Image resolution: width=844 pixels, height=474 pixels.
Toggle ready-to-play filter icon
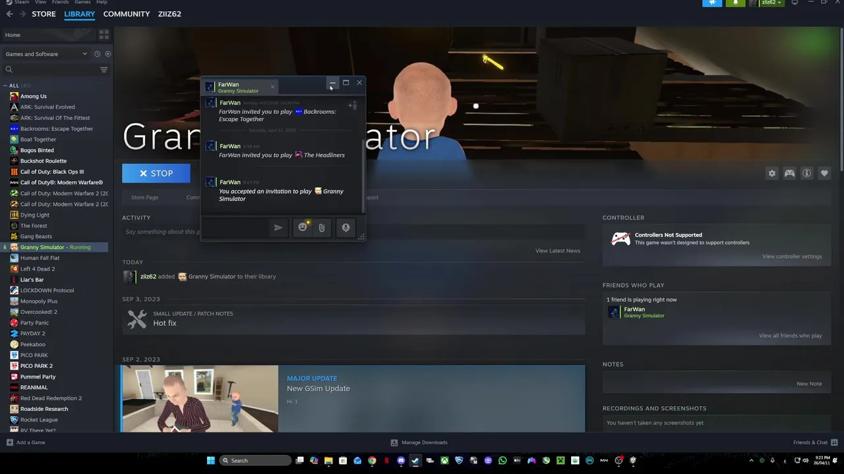coord(108,54)
